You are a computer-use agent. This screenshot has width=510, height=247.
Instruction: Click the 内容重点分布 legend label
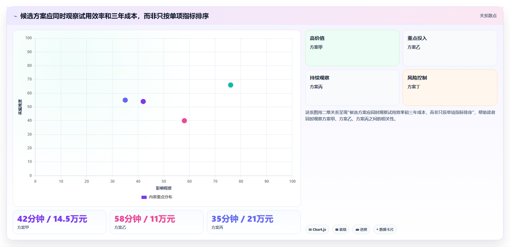160,197
